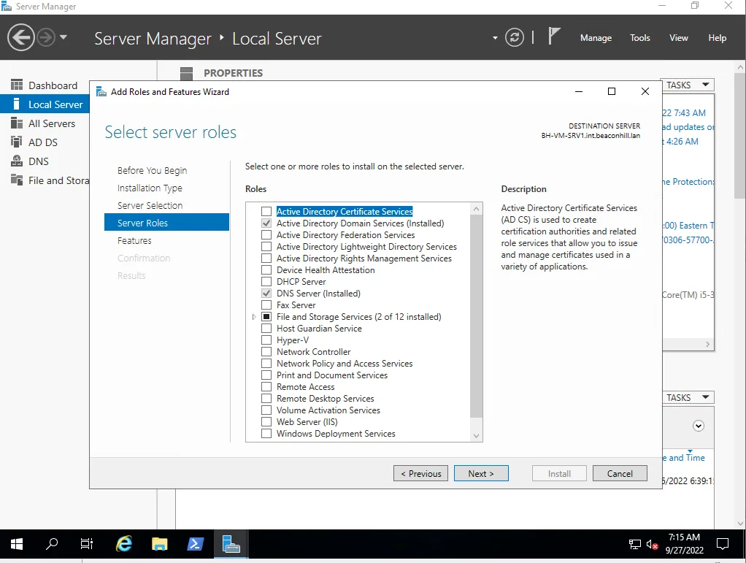Screen dimensions: 746x563
Task: Click the forward navigation arrow in Server Manager
Action: click(46, 37)
